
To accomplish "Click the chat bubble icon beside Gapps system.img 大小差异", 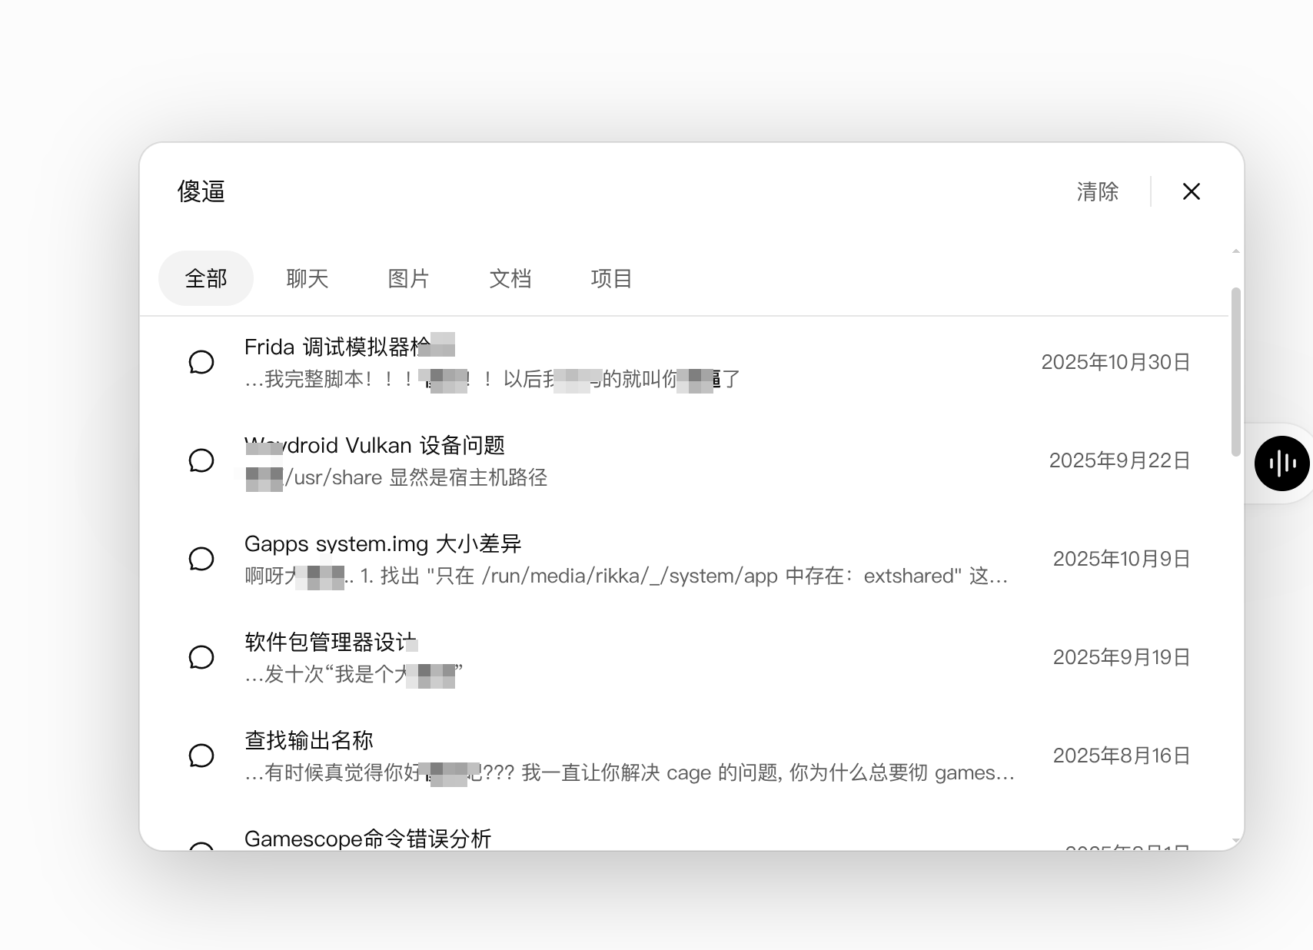I will [x=201, y=559].
